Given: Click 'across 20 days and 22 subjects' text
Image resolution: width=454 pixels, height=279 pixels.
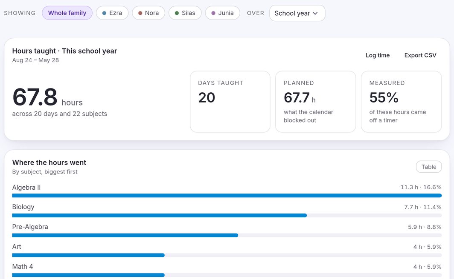Looking at the screenshot, I should (x=60, y=114).
